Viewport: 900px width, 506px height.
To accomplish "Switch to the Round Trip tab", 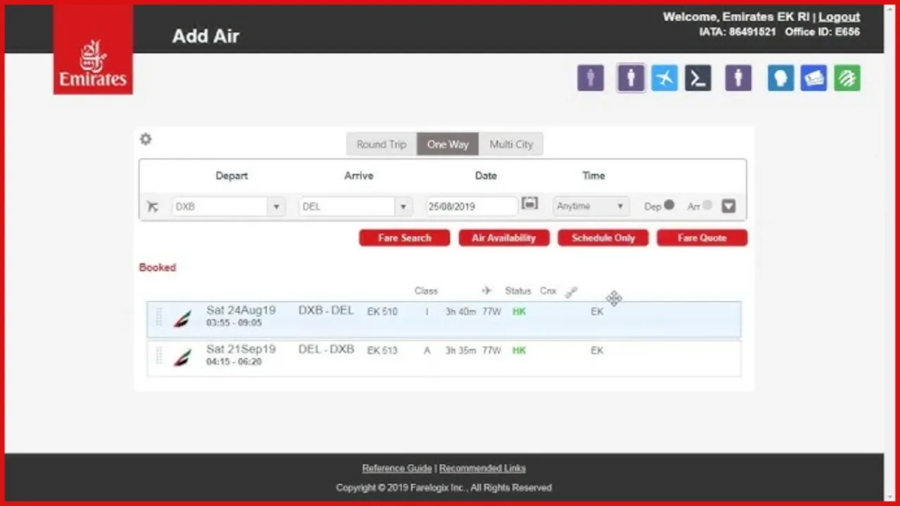I will tap(381, 144).
